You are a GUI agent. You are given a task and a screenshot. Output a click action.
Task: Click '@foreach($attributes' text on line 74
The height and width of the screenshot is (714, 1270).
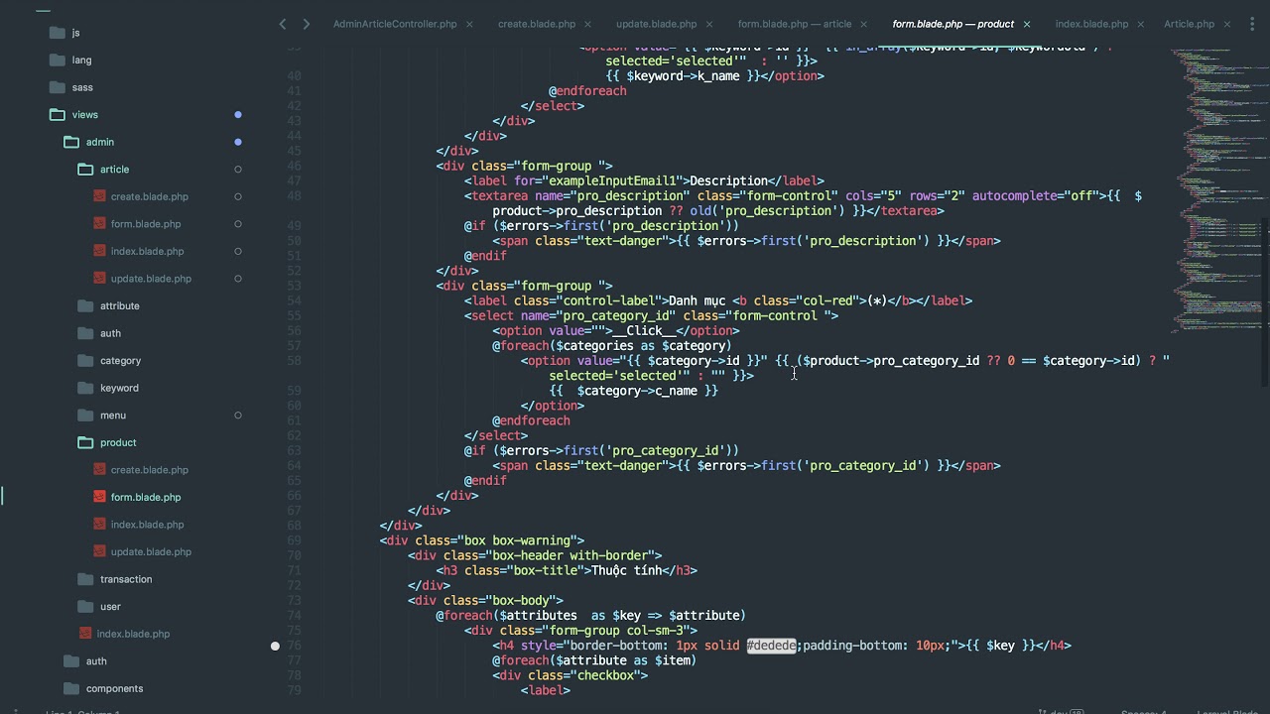506,616
